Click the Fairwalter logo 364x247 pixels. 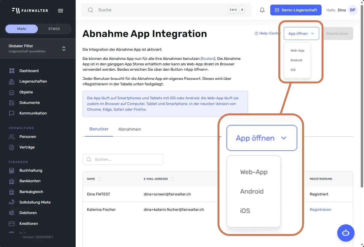tap(30, 11)
